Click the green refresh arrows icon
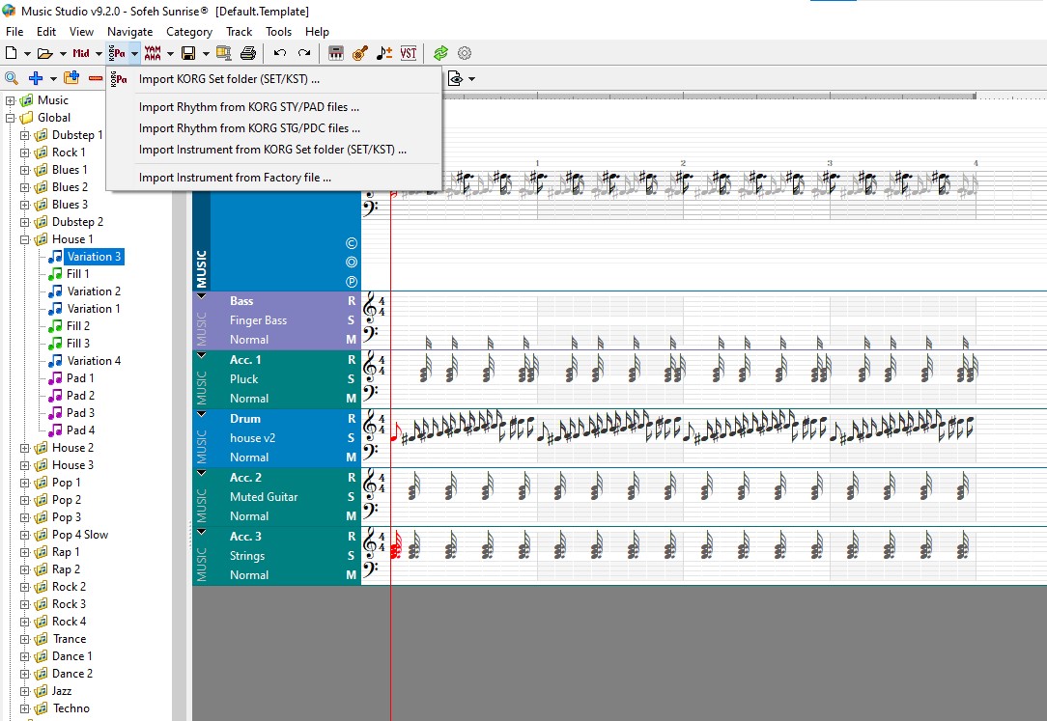This screenshot has width=1047, height=721. [440, 53]
